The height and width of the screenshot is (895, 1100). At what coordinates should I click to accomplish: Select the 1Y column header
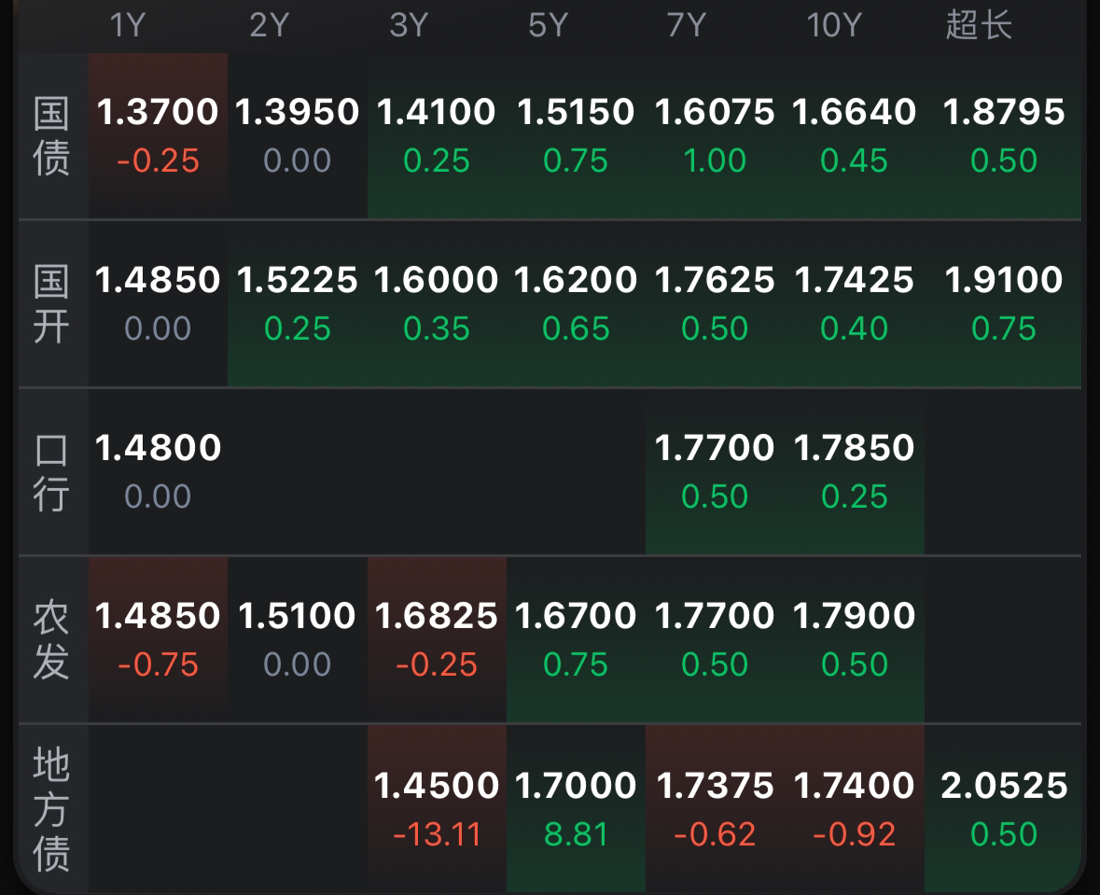[x=128, y=25]
